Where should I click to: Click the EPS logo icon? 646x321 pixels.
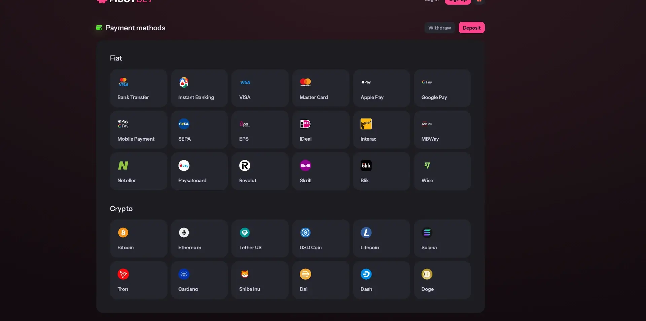(245, 124)
